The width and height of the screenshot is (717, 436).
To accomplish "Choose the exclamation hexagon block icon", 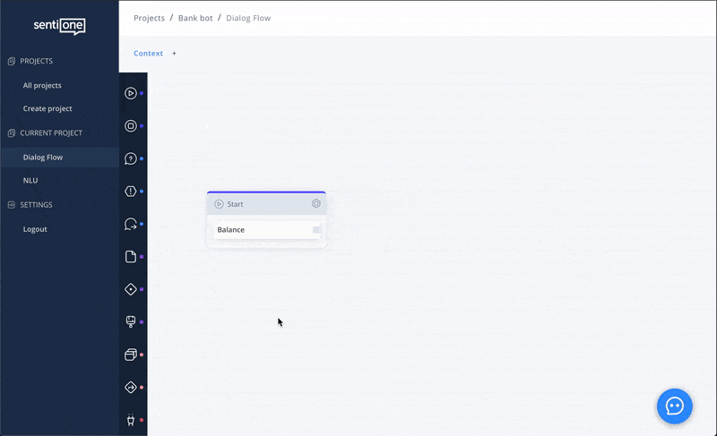I will (x=131, y=192).
